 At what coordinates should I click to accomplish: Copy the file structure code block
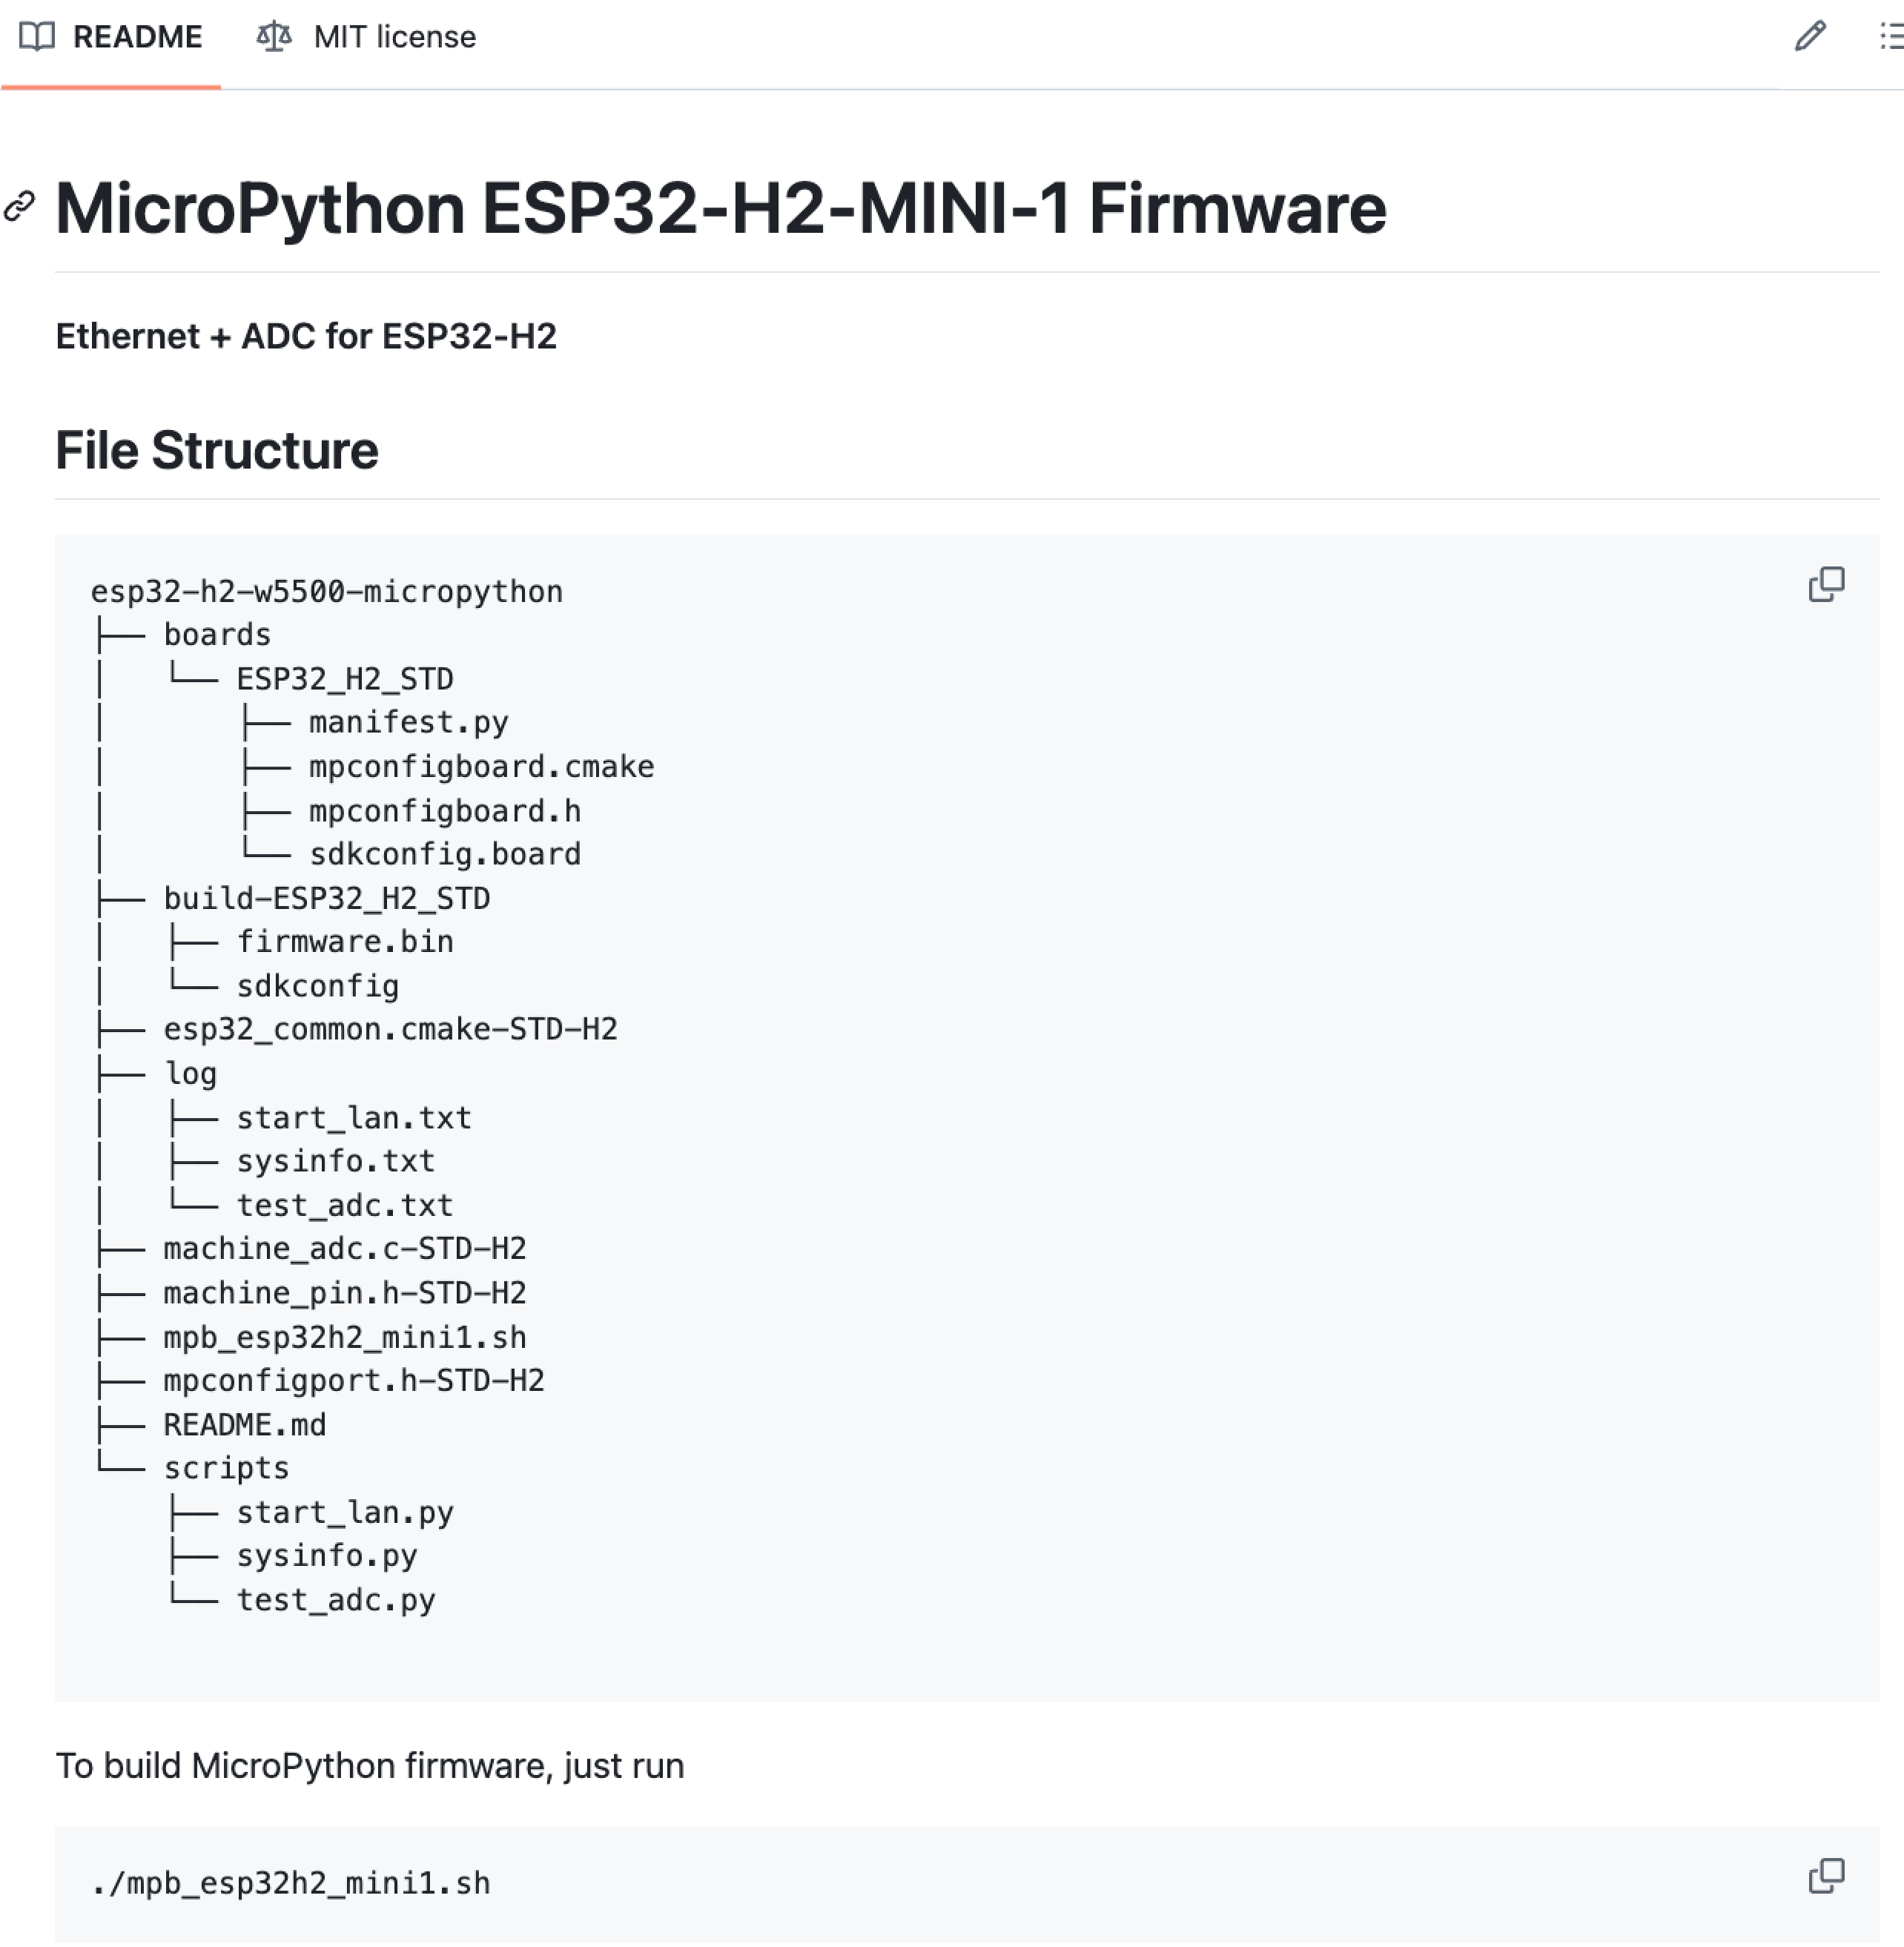[1826, 585]
